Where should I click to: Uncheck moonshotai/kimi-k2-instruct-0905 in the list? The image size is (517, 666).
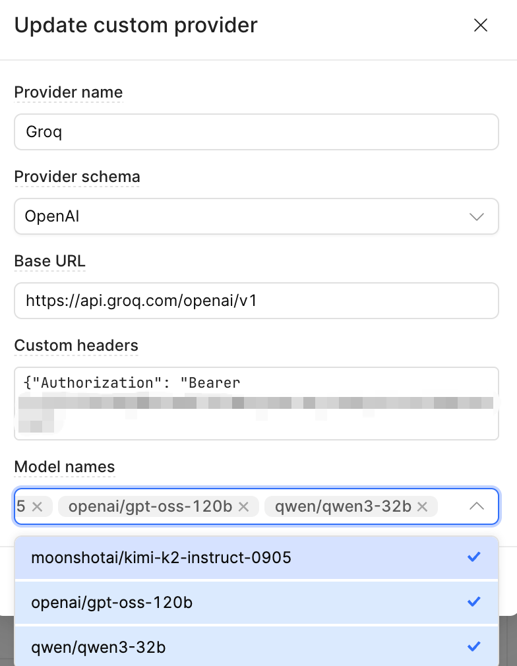point(256,558)
